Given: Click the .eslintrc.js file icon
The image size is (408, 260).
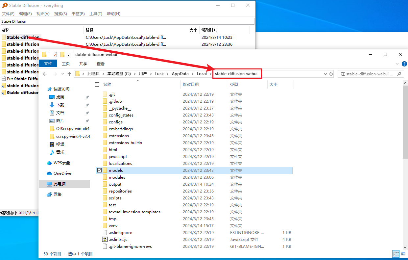Looking at the screenshot, I should click(105, 240).
